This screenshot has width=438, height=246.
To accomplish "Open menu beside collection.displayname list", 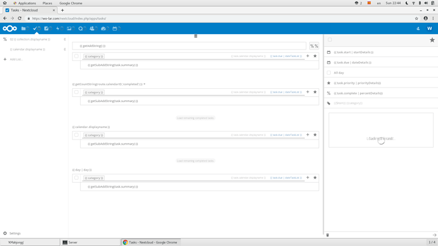I will click(65, 39).
